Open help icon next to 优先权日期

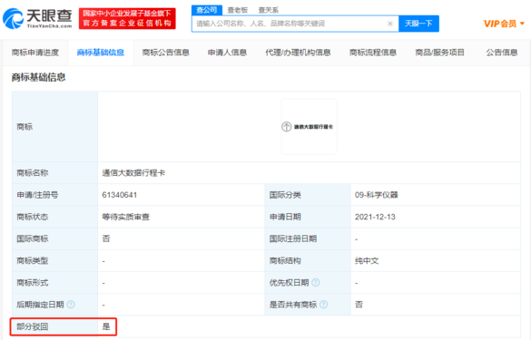click(316, 283)
